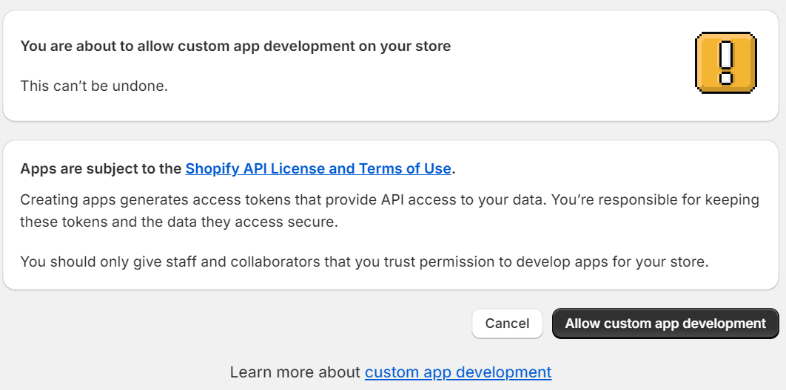Click "permission to develop apps for your store" text
Viewport: 786px width, 390px height.
click(577, 261)
